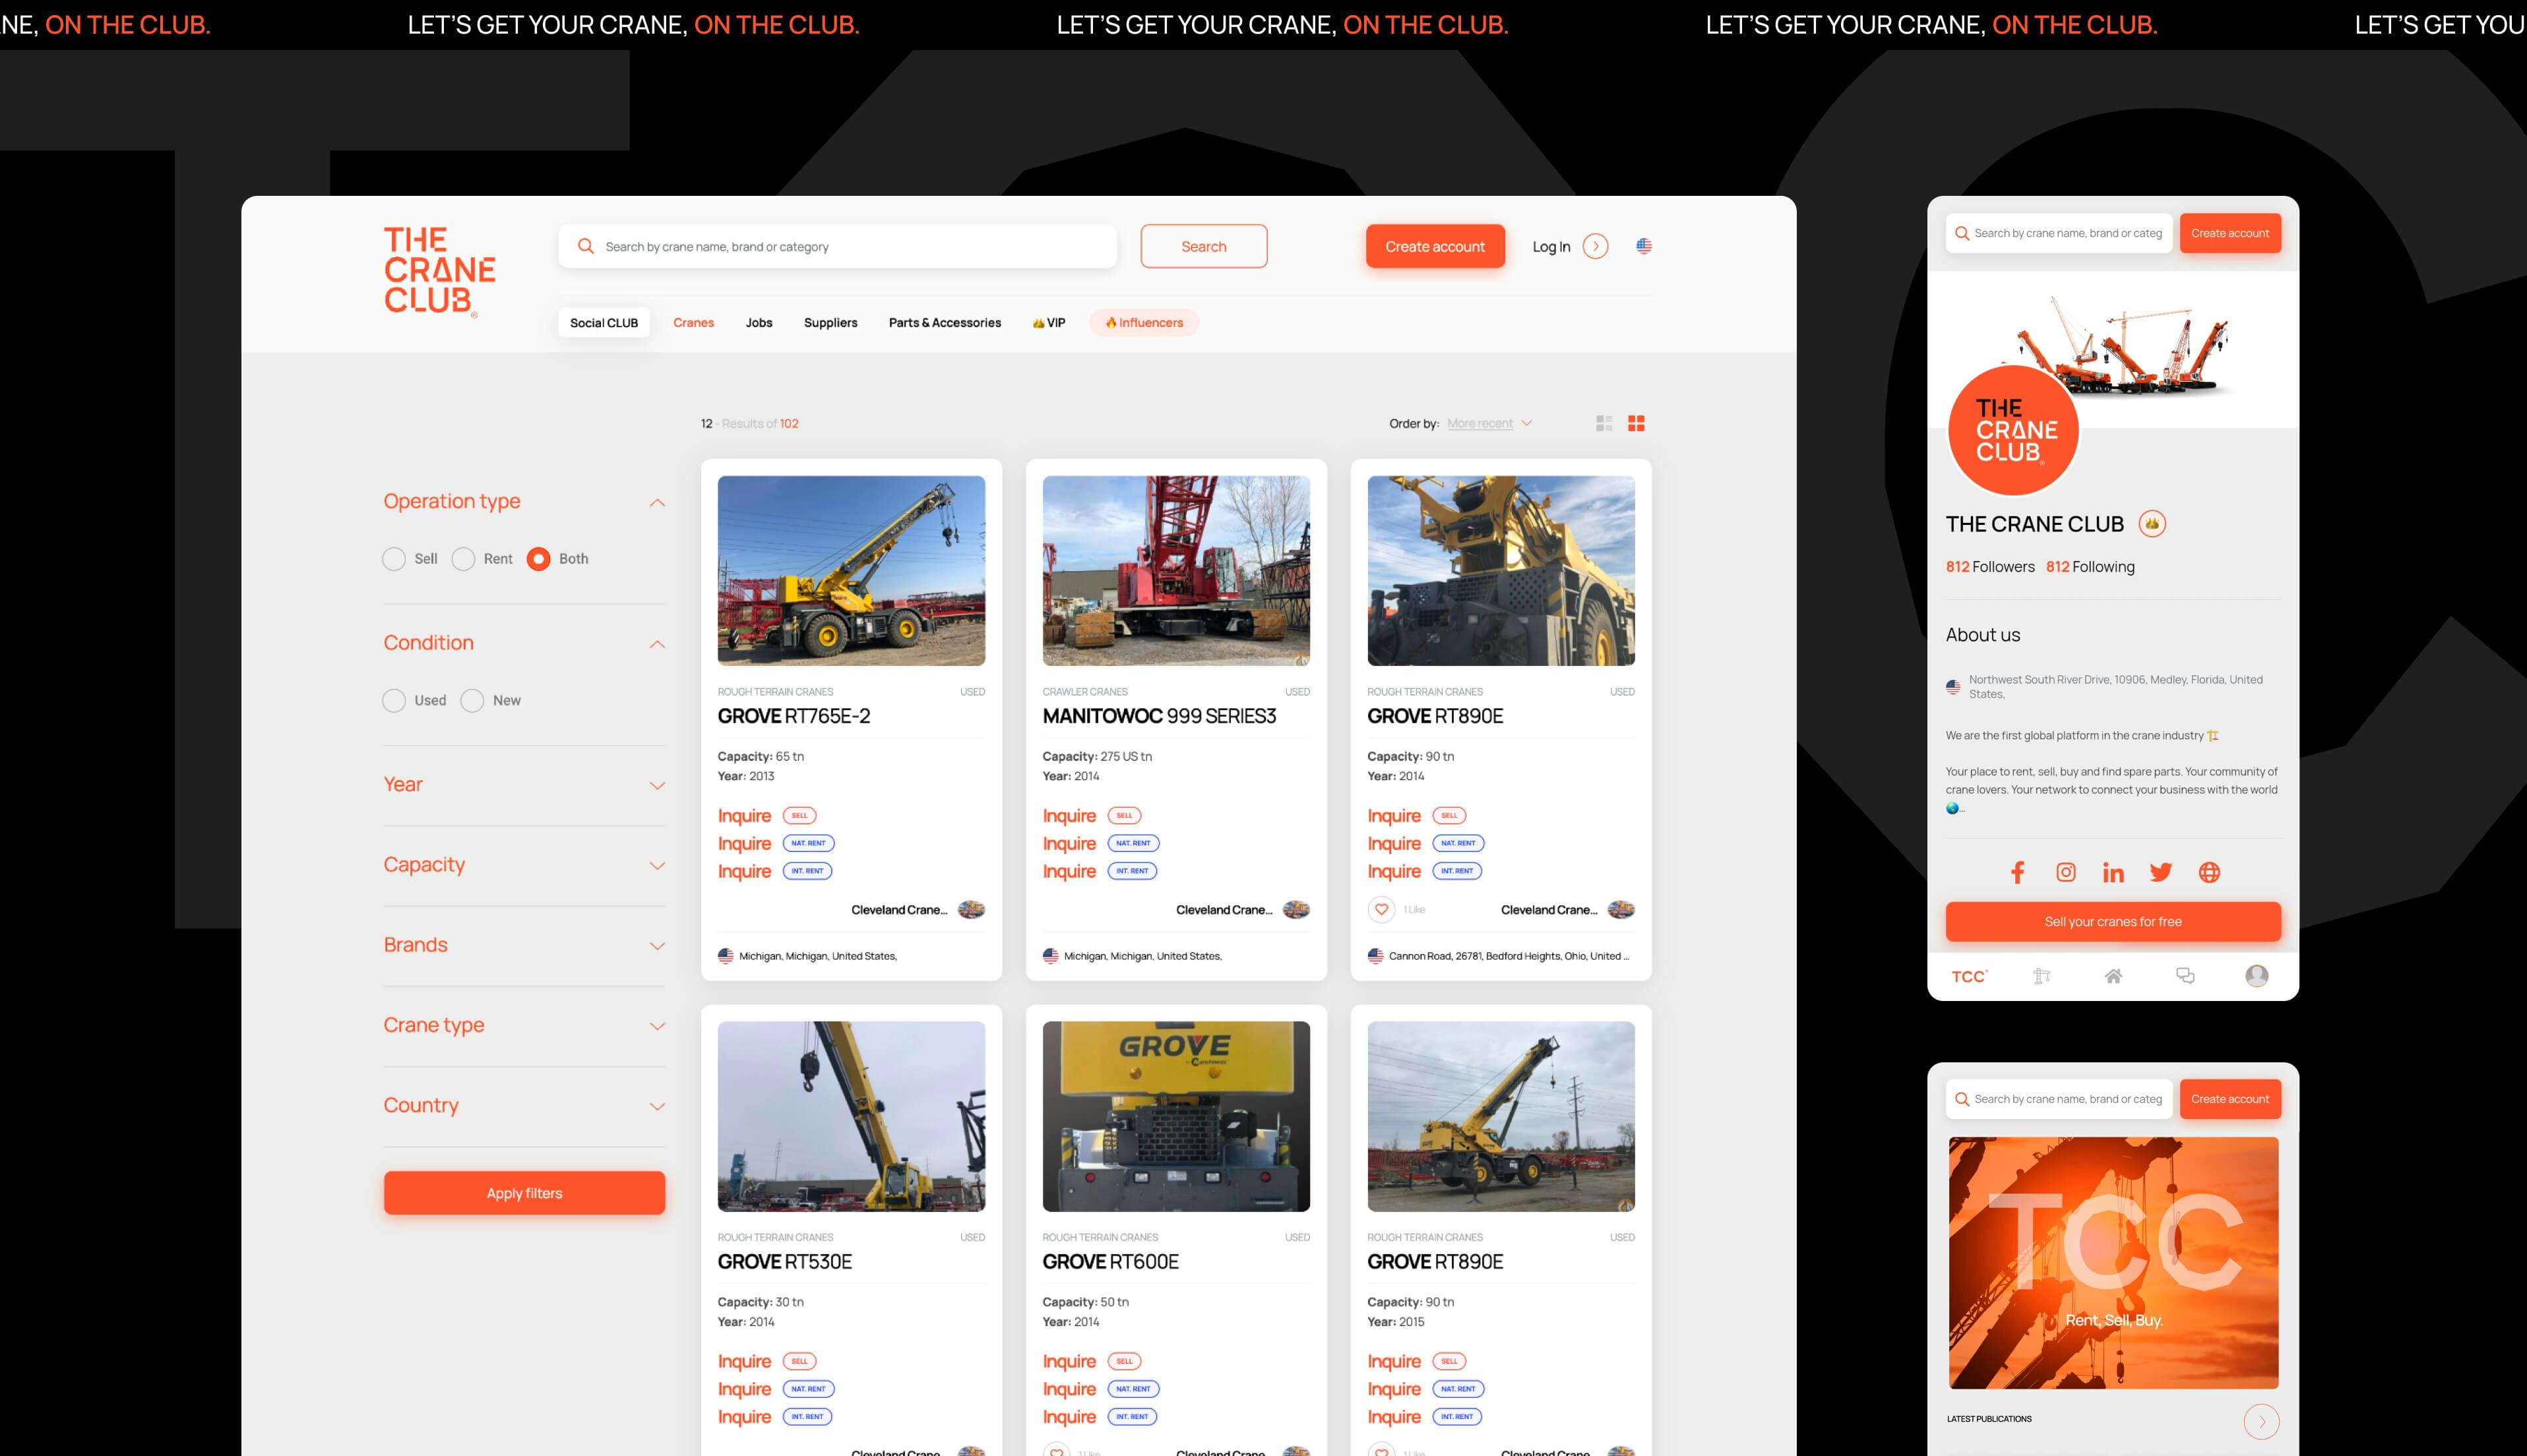Open the MANITOWOC 999 crane photo
Image resolution: width=2527 pixels, height=1456 pixels.
point(1176,570)
